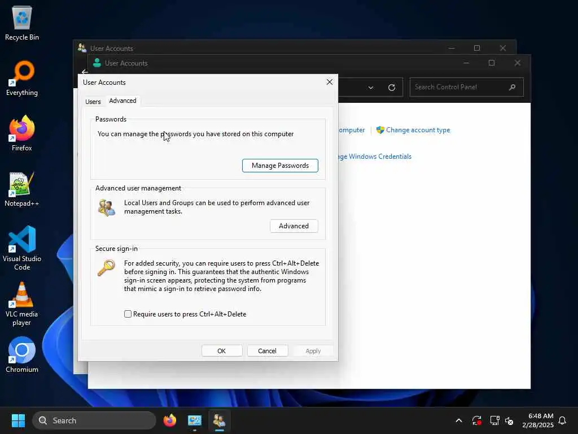
Task: Click the green user icon in title bar
Action: coord(97,63)
